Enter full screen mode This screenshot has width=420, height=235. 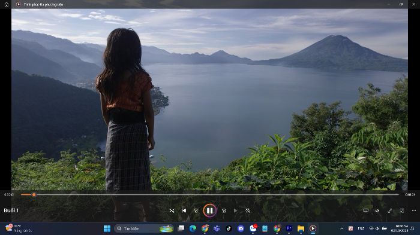[390, 210]
